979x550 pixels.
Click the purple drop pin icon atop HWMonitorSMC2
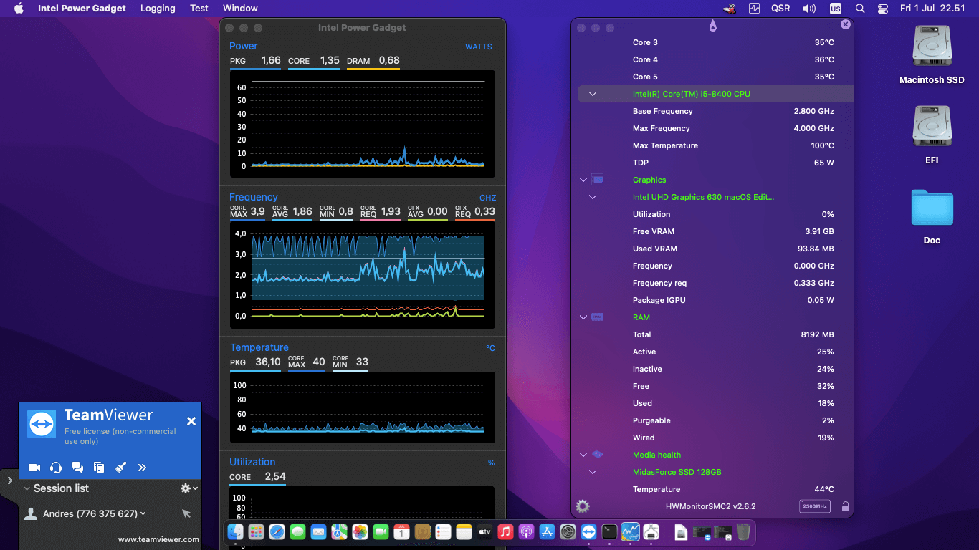pyautogui.click(x=712, y=26)
